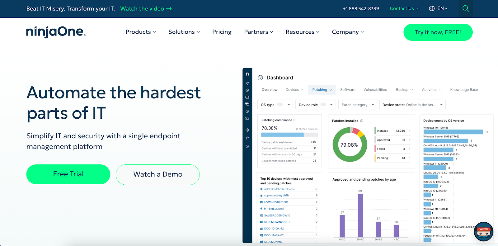This screenshot has width=498, height=246.
Task: Toggle the OS type filter switch
Action: coord(280,105)
